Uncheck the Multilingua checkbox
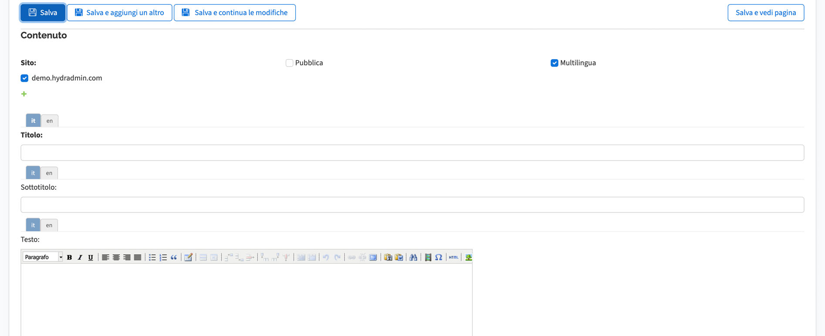Image resolution: width=825 pixels, height=336 pixels. (x=554, y=63)
